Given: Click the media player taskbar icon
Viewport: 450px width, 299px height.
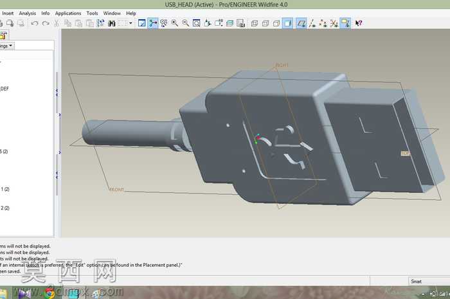Looking at the screenshot, I should pyautogui.click(x=24, y=293).
